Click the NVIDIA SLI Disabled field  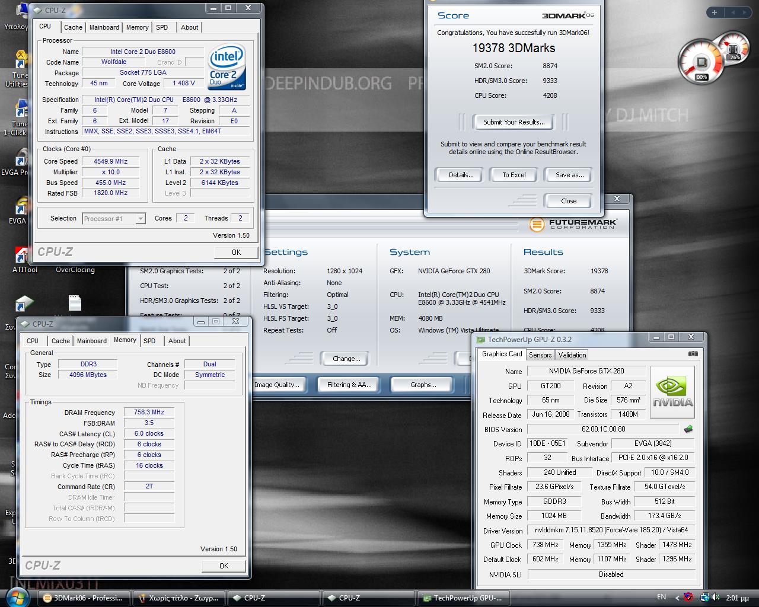(x=611, y=574)
